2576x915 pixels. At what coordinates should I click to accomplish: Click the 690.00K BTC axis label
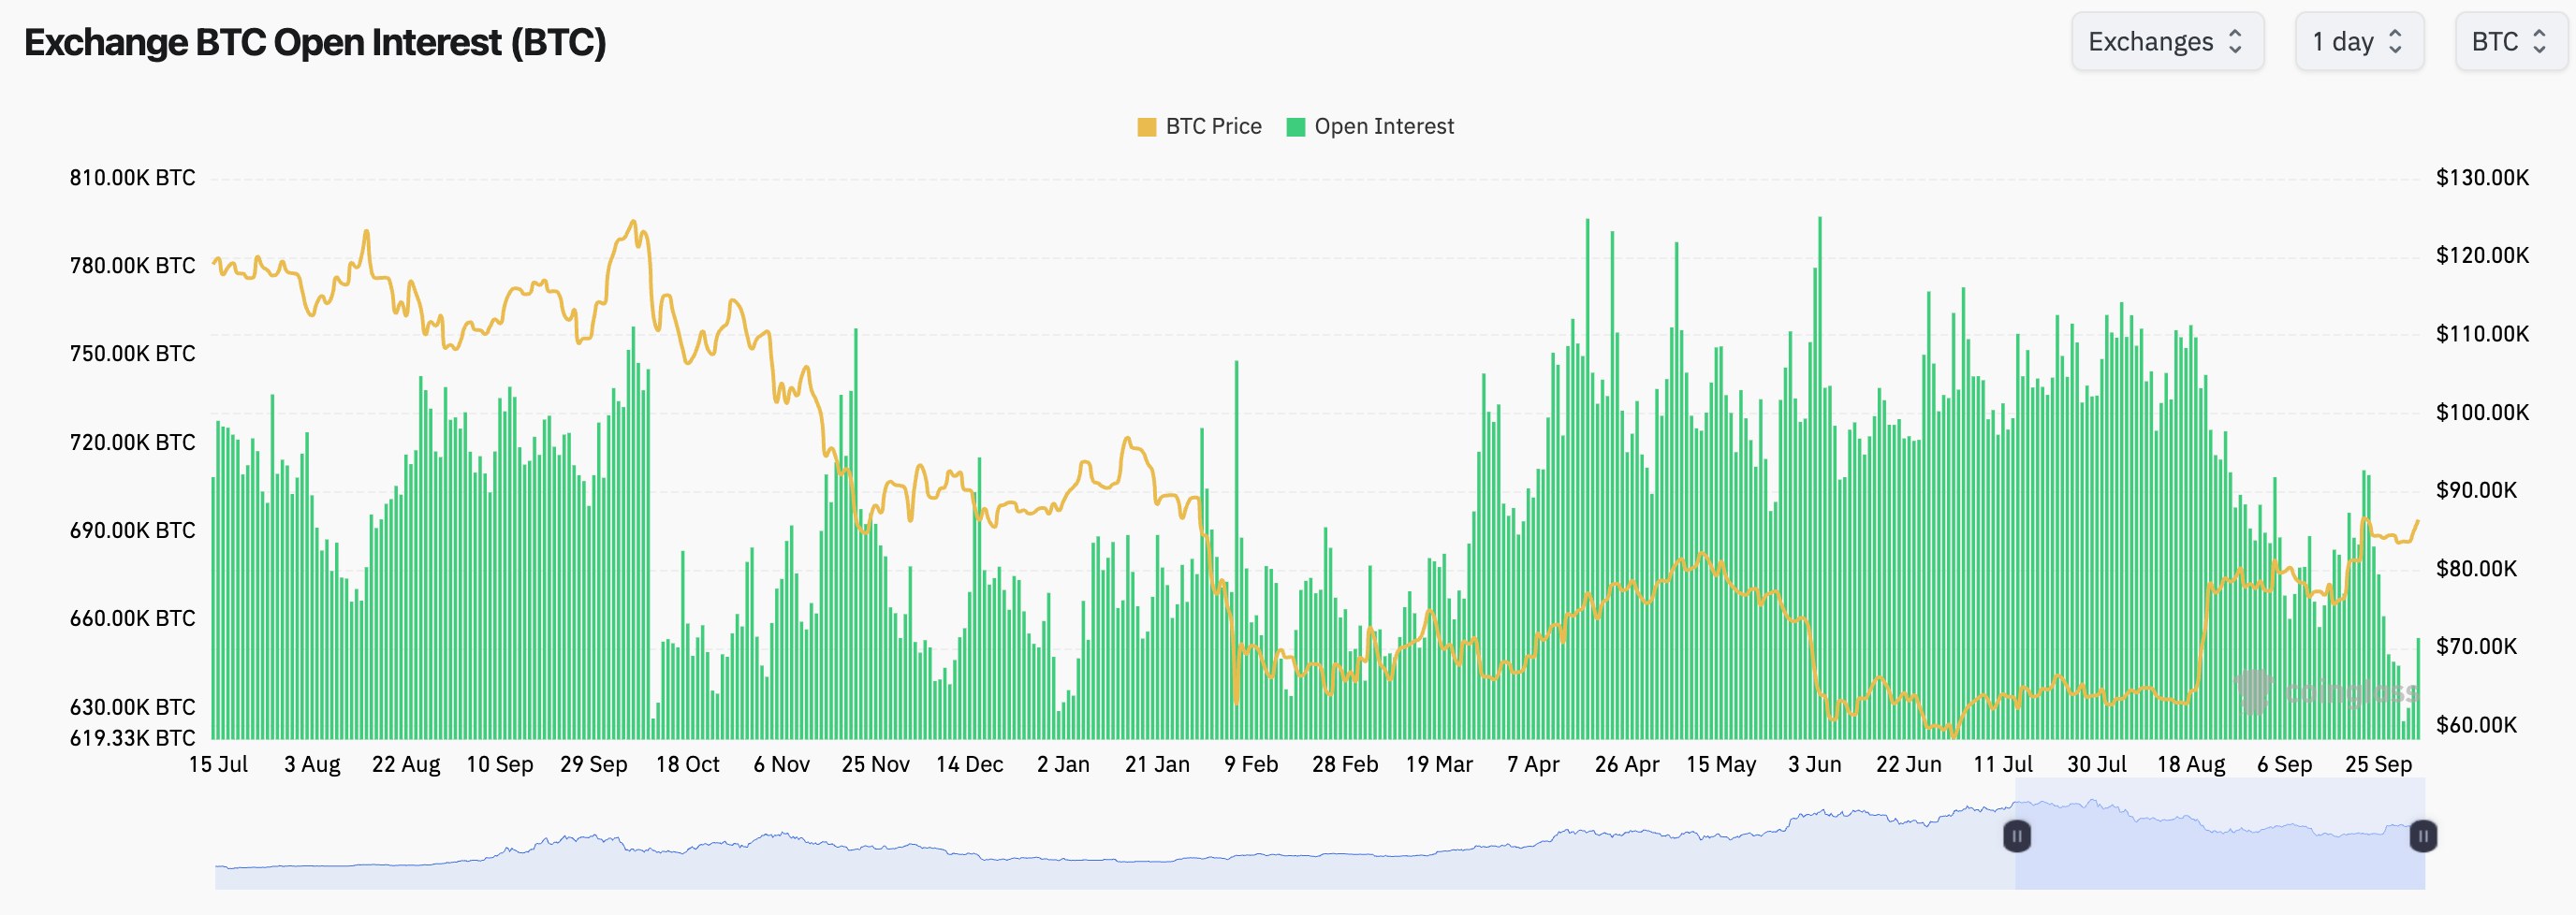pos(132,530)
